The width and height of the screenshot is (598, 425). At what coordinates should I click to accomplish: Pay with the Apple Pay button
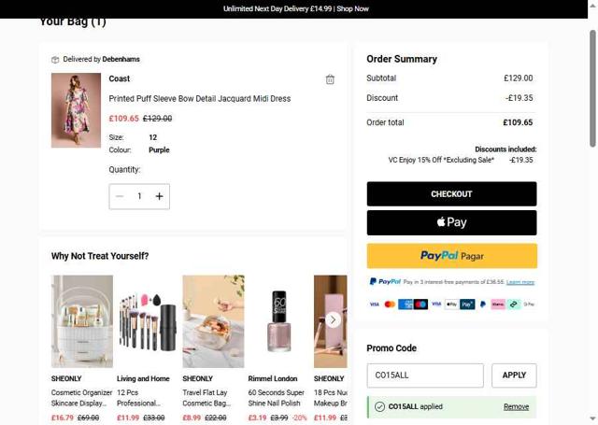(451, 222)
